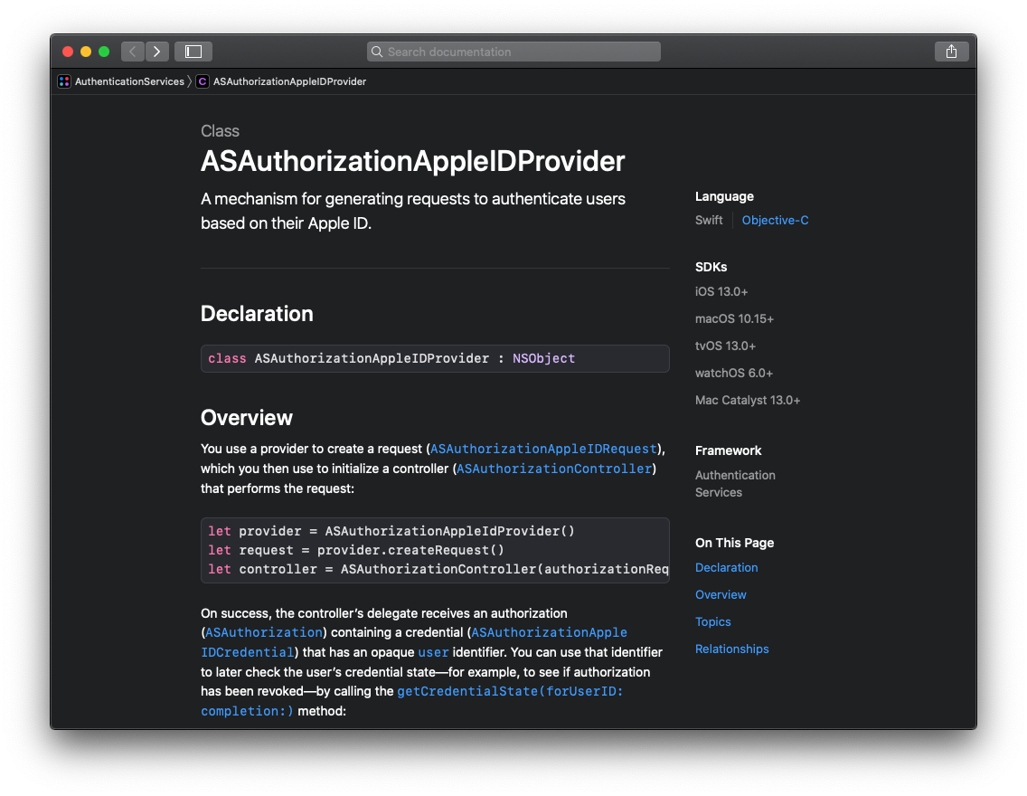Jump to Overview section link
This screenshot has width=1027, height=796.
(x=721, y=594)
